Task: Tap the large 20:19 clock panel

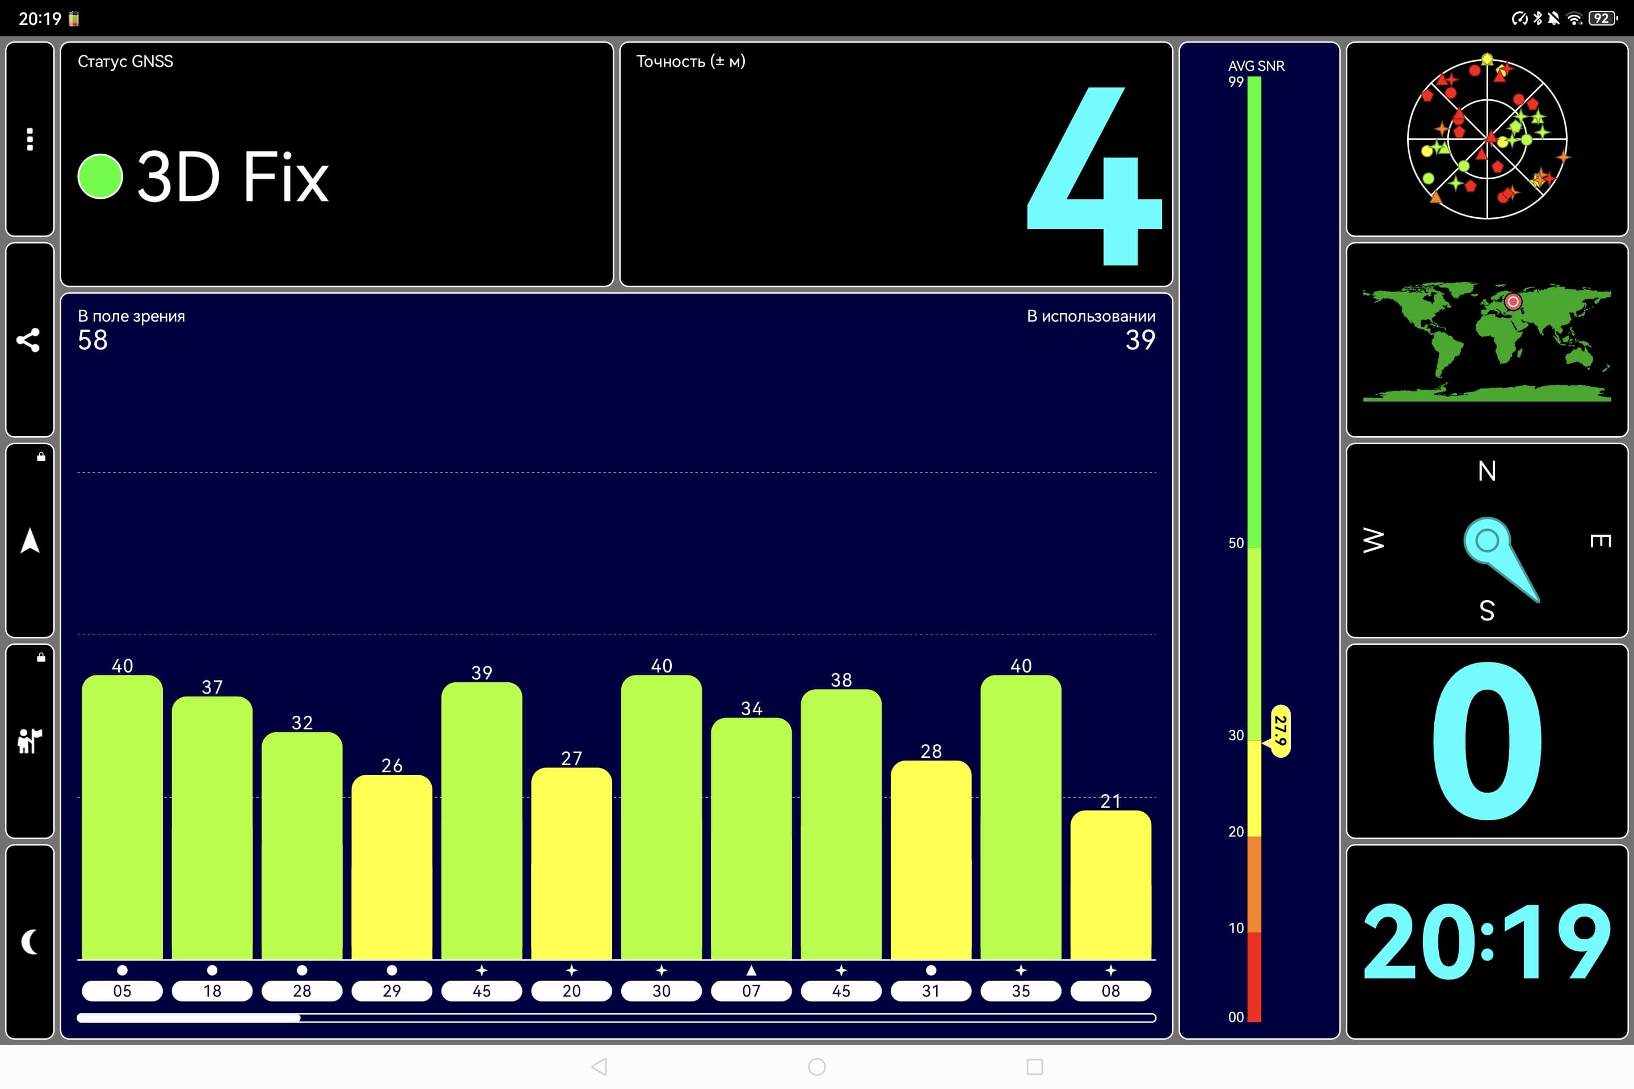Action: coord(1486,942)
